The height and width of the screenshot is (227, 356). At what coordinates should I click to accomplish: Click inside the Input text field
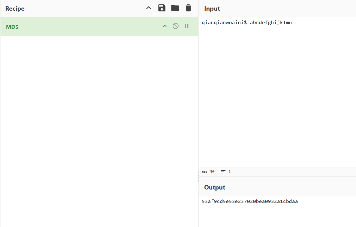click(277, 92)
